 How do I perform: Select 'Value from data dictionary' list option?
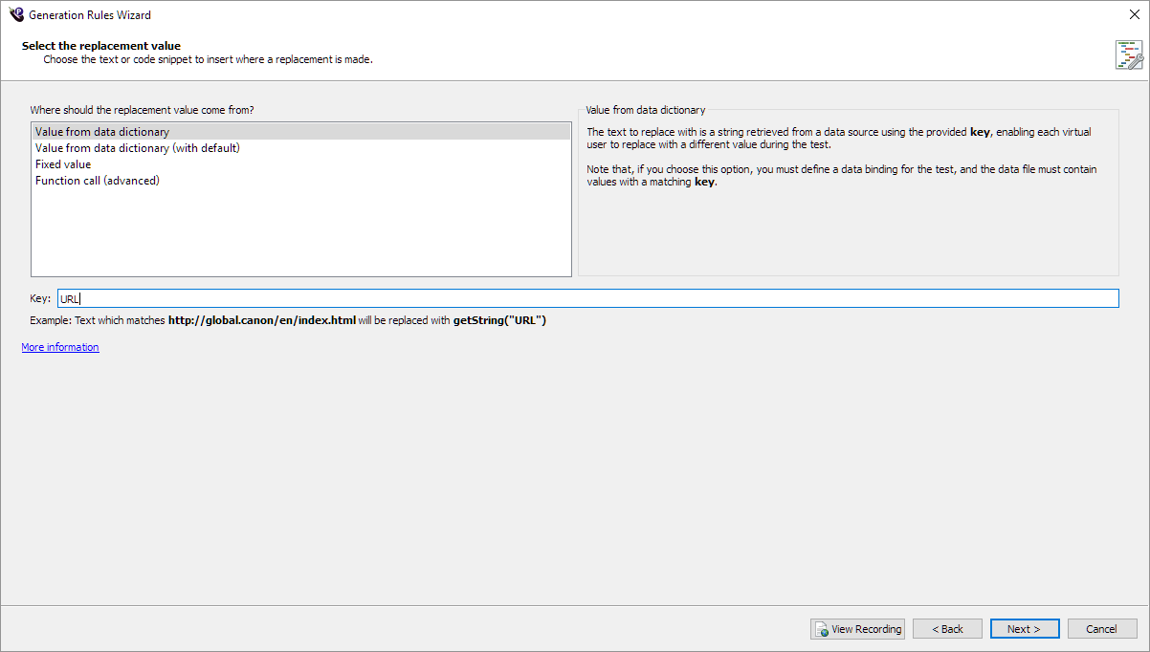(x=102, y=132)
